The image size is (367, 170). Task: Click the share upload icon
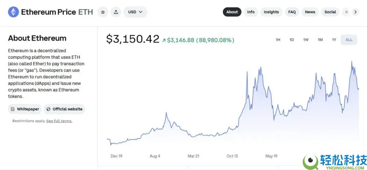point(116,12)
